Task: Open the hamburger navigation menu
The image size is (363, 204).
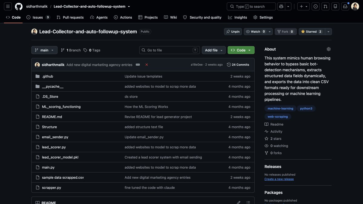Action: click(x=8, y=6)
